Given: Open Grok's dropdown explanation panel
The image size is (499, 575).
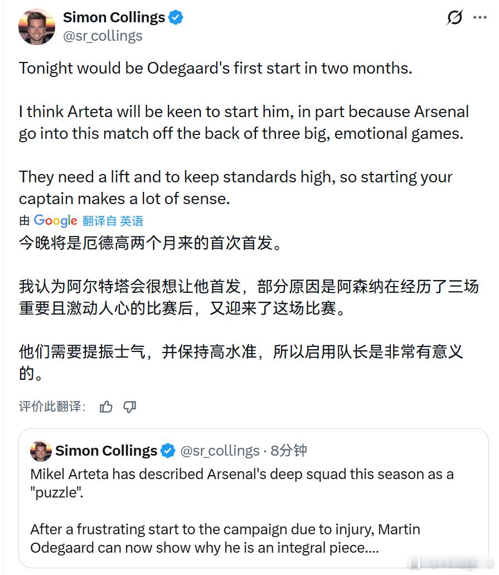Looking at the screenshot, I should pyautogui.click(x=455, y=17).
